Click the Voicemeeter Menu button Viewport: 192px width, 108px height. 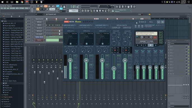click(x=151, y=22)
